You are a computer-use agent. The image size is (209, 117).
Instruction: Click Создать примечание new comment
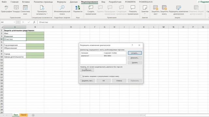[x=91, y=10]
